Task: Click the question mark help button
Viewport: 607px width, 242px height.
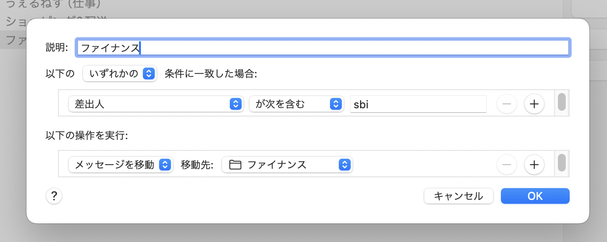Action: [x=54, y=196]
